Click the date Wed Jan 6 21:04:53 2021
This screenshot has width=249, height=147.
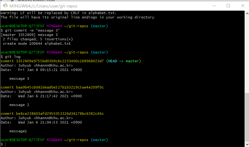(43, 122)
